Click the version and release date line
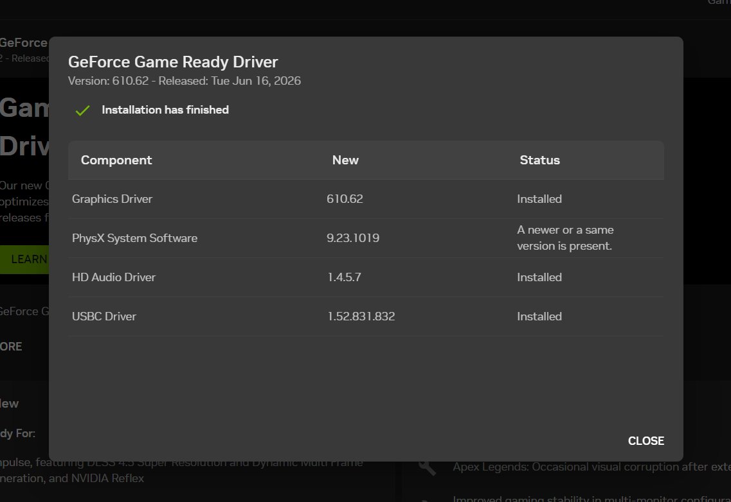 tap(184, 80)
